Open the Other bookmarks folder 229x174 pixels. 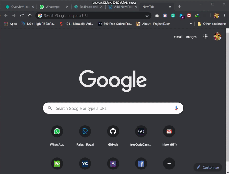[212, 24]
